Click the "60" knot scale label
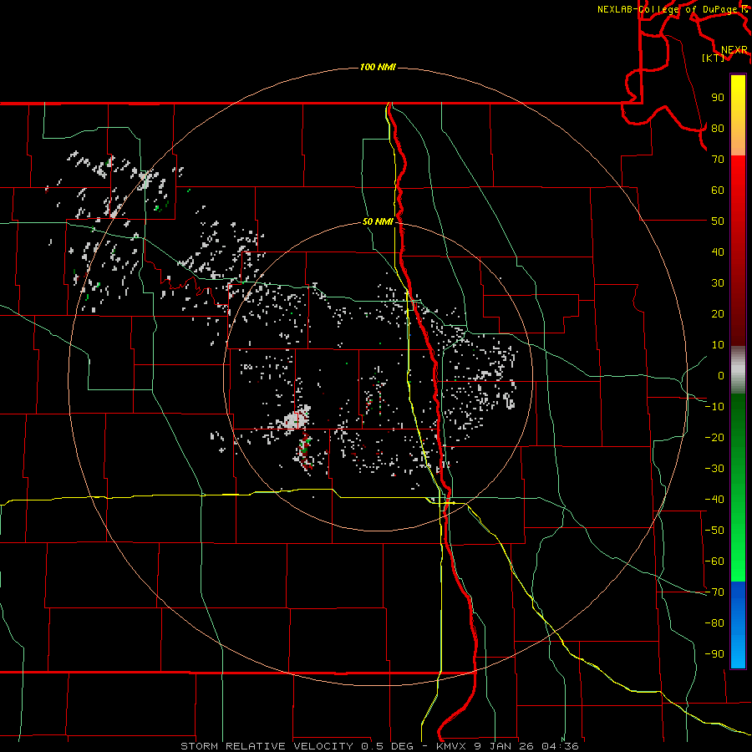The image size is (752, 752). [x=718, y=190]
